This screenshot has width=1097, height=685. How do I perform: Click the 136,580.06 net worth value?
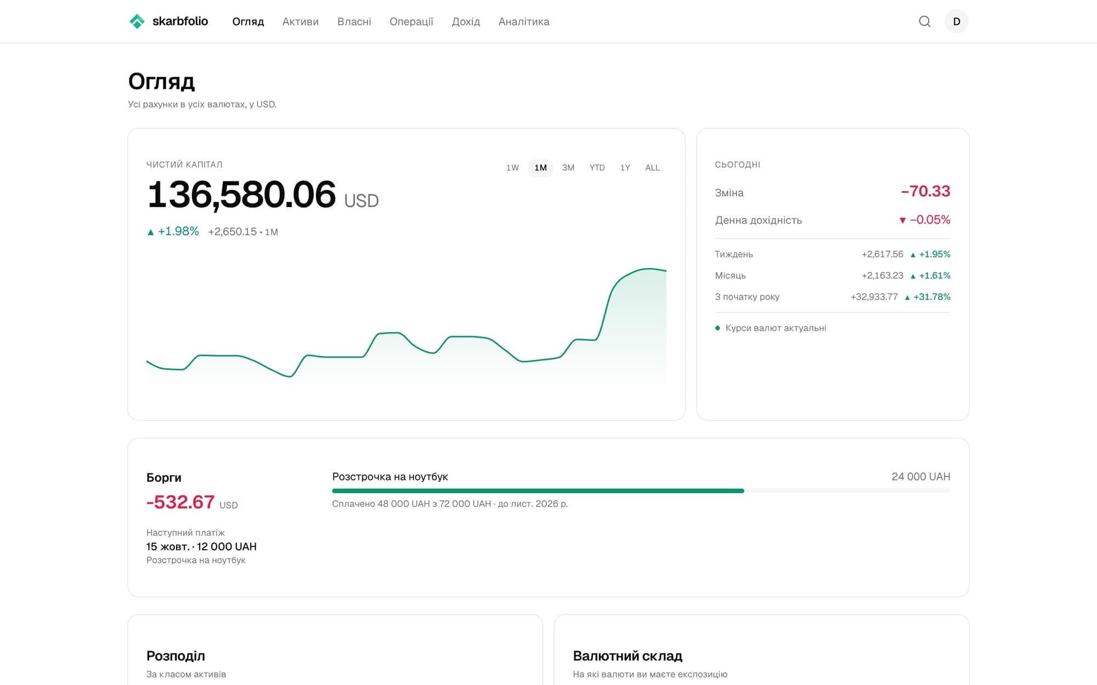[x=242, y=195]
